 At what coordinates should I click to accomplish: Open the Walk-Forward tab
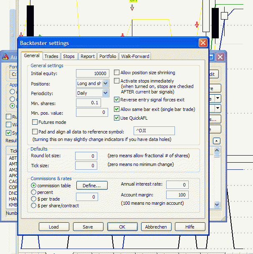click(135, 56)
